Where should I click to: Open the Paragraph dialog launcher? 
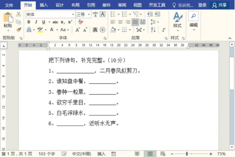pos(166,38)
